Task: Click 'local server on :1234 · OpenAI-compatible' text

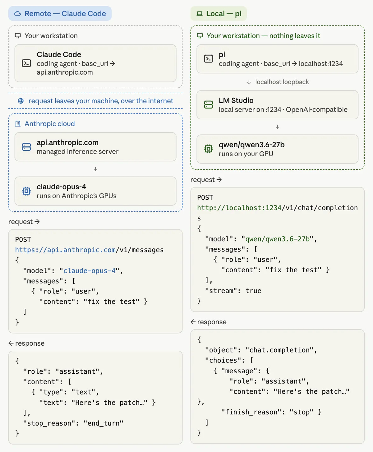Action: tap(283, 110)
